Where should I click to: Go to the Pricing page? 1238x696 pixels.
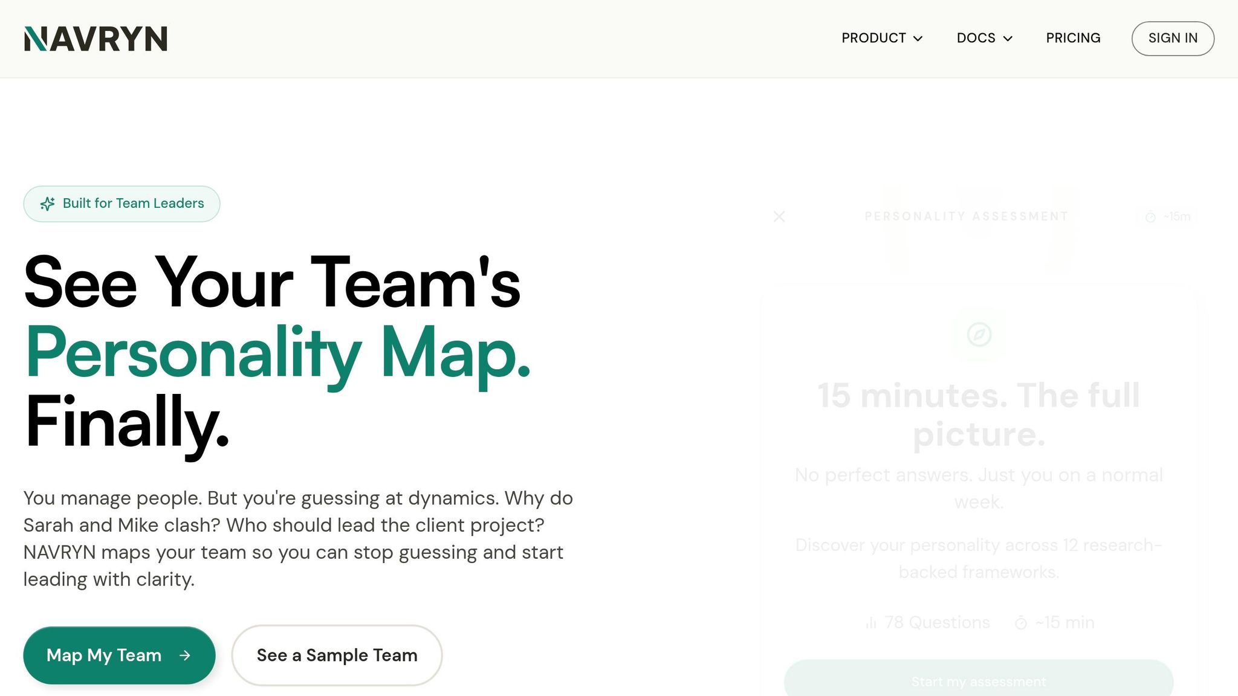click(x=1073, y=38)
